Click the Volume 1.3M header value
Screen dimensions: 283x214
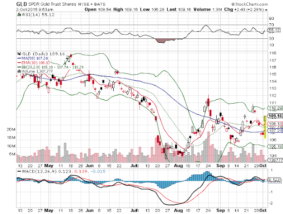[x=207, y=9]
